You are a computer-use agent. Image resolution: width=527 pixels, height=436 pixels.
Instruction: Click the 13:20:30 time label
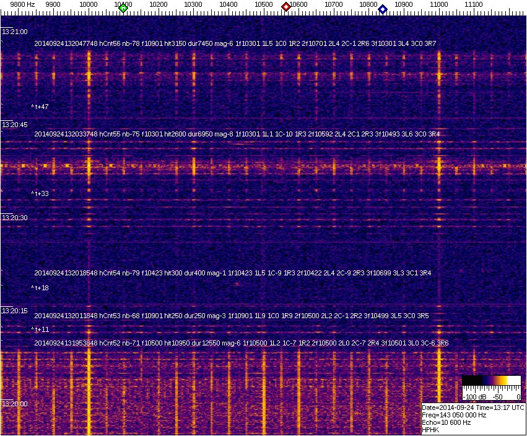coord(14,218)
